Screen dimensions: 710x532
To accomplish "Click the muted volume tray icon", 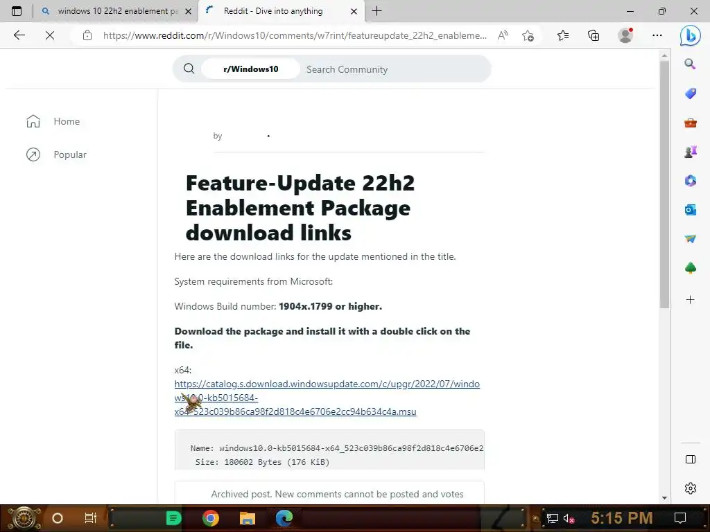I will pyautogui.click(x=569, y=518).
